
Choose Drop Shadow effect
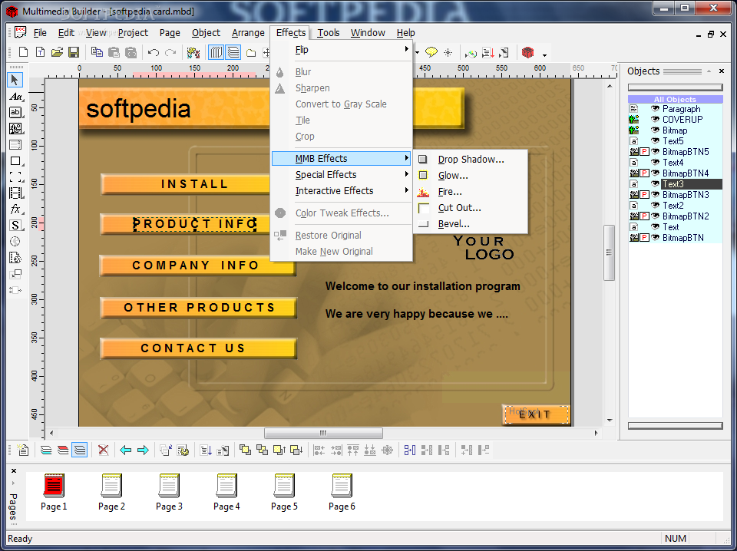tap(471, 160)
